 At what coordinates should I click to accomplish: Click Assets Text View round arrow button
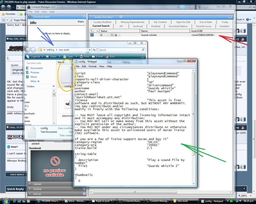(121, 17)
